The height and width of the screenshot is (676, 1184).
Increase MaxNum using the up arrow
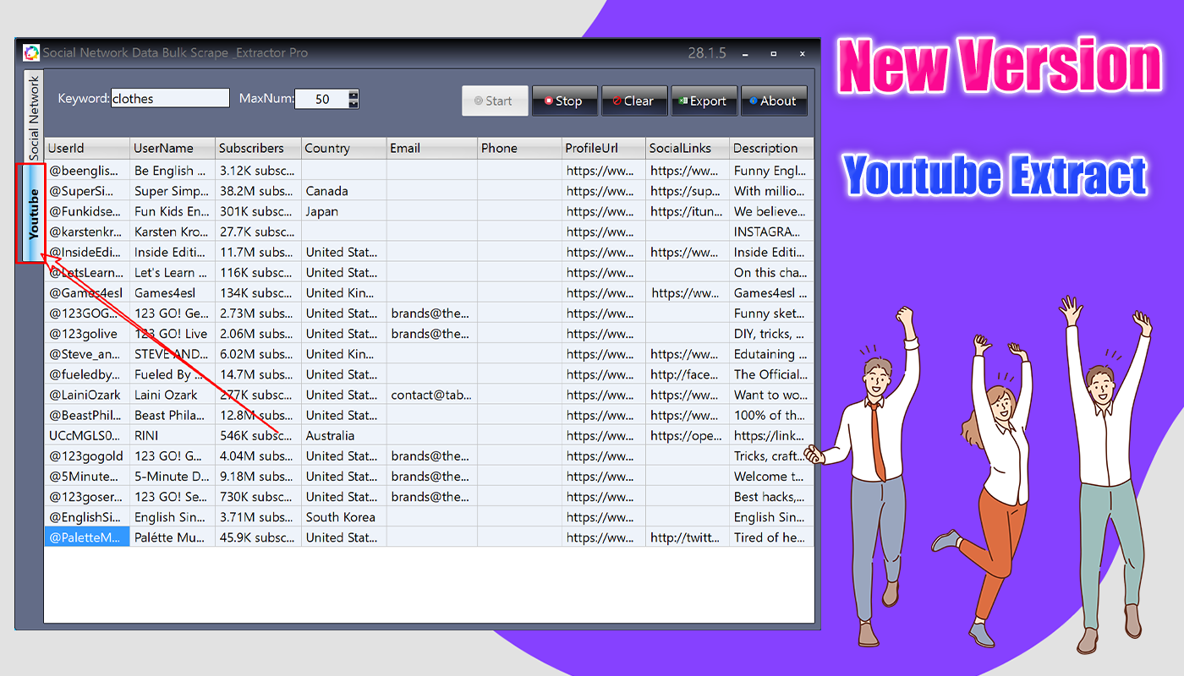pos(353,93)
